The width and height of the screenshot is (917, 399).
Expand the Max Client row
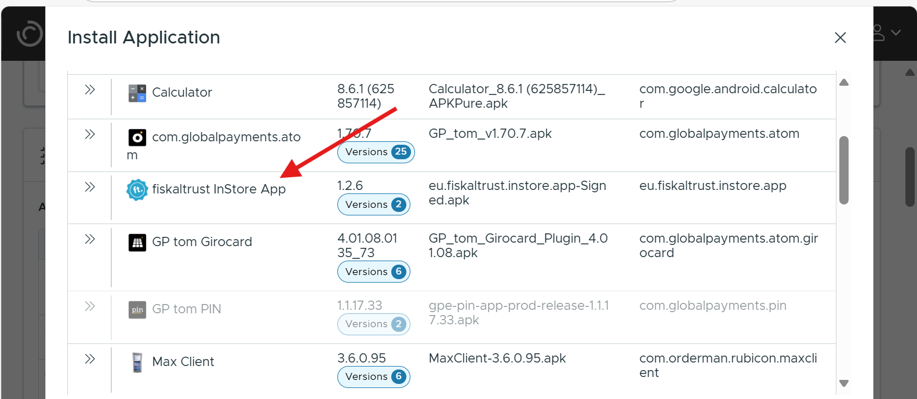tap(90, 359)
